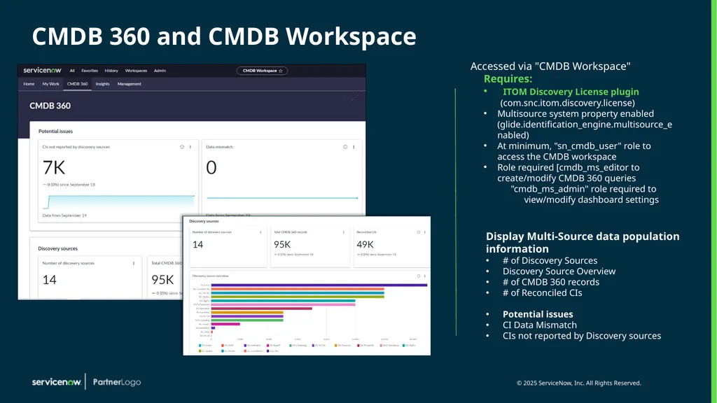Click 'Multisource system property enabled' bullet
This screenshot has height=403, width=717.
click(x=576, y=113)
